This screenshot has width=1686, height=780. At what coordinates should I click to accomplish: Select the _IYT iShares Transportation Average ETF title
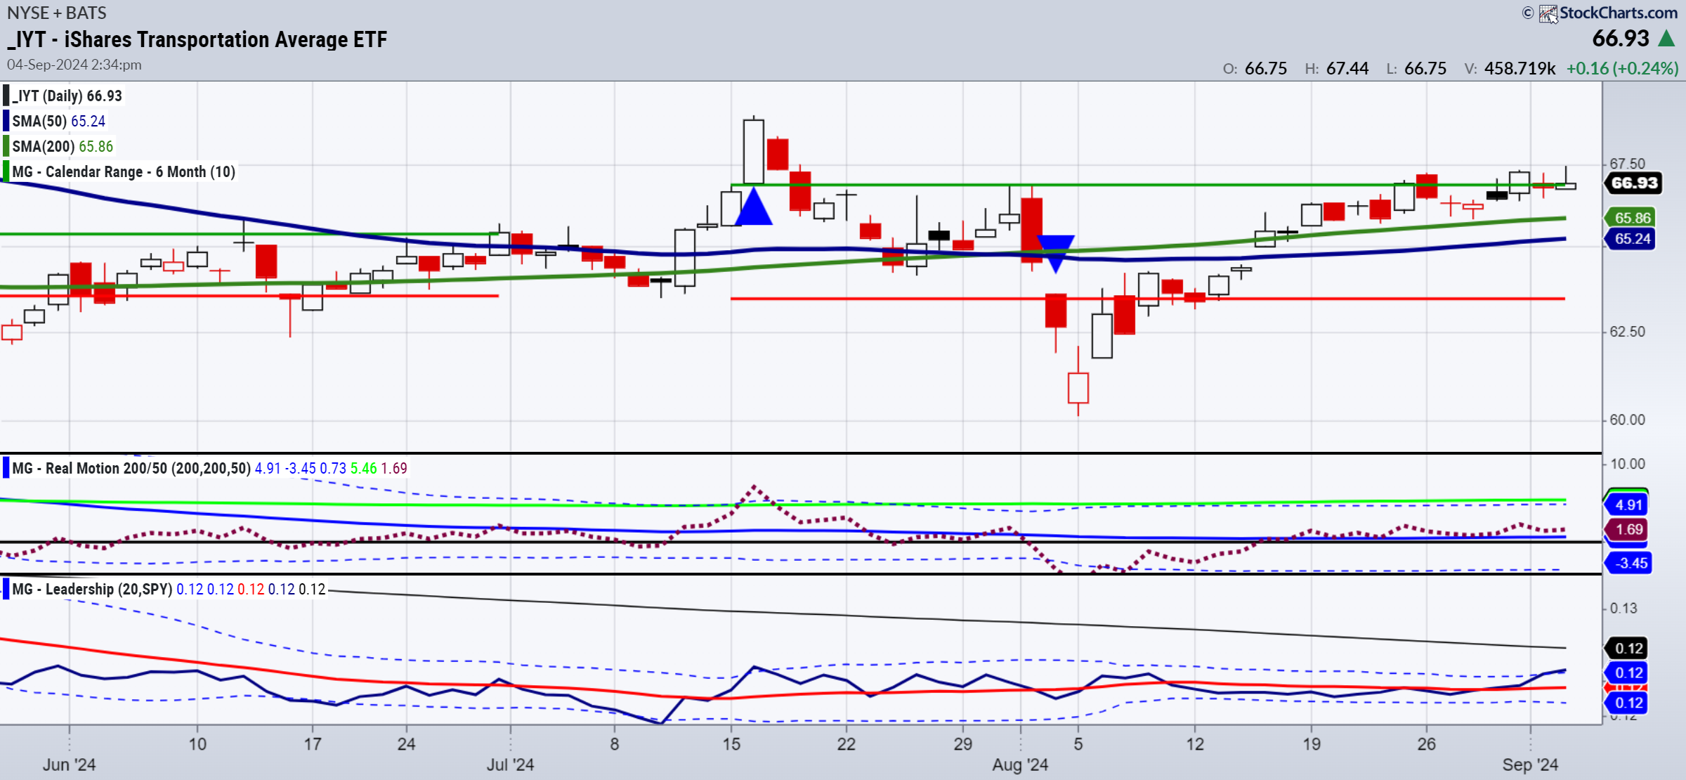coord(197,39)
